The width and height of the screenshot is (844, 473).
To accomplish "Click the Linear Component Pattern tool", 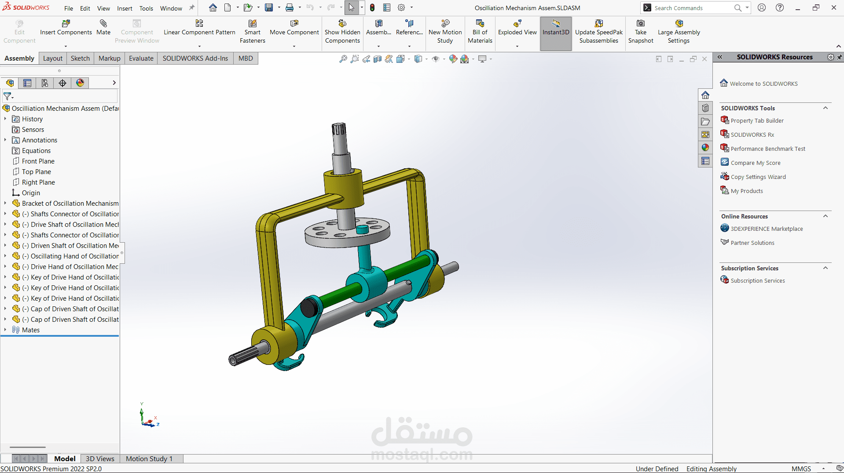I will click(x=199, y=28).
